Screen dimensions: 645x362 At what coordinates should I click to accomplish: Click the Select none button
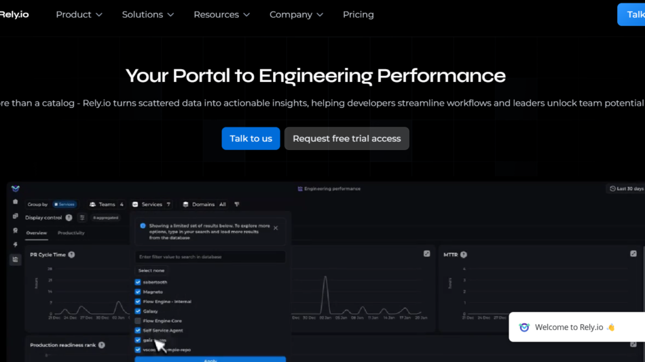coord(151,270)
